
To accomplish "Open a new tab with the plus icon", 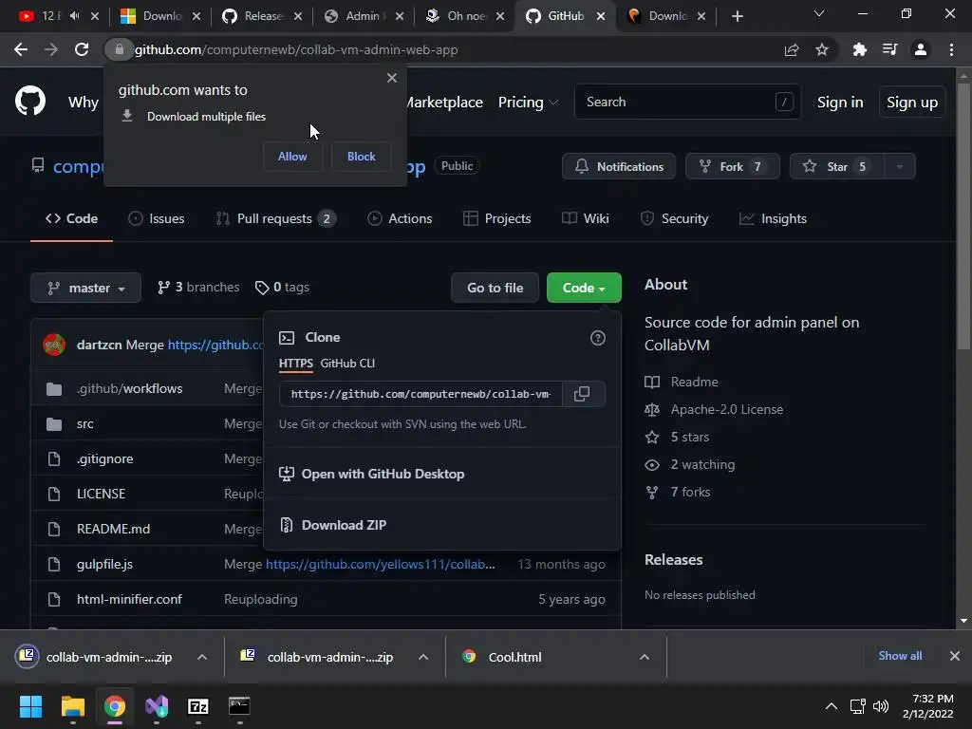I will [737, 16].
